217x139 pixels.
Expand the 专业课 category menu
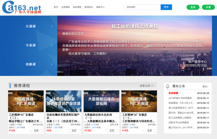click(x=31, y=45)
